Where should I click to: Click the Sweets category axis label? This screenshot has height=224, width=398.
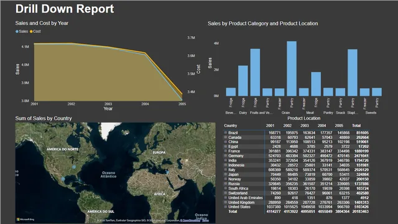click(x=371, y=113)
